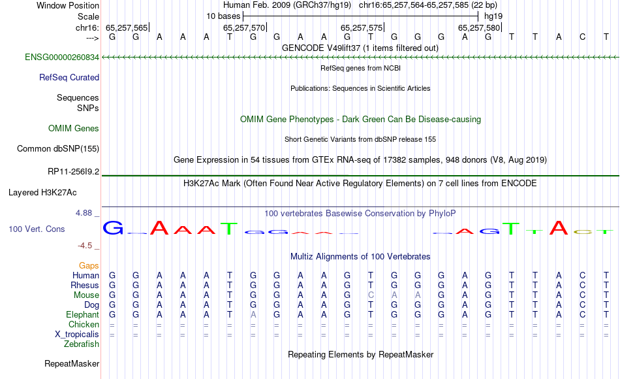Open the ENSG00000260834 gene label
Screen dimensions: 620x379
coord(62,57)
